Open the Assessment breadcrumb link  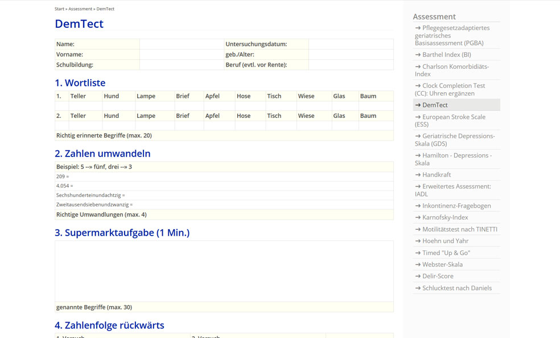pos(80,9)
